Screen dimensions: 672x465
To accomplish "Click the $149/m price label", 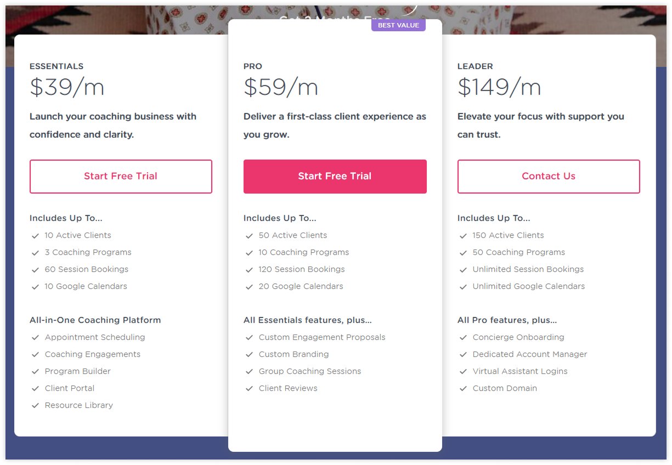I will [x=499, y=87].
